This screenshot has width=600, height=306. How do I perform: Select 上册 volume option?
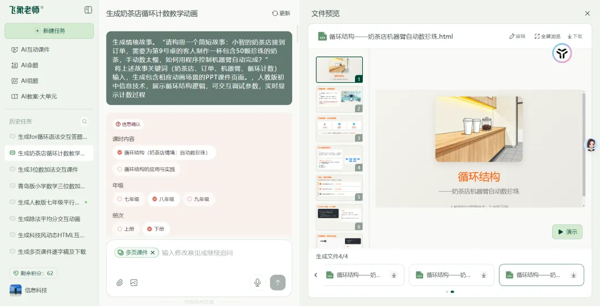[x=126, y=229]
